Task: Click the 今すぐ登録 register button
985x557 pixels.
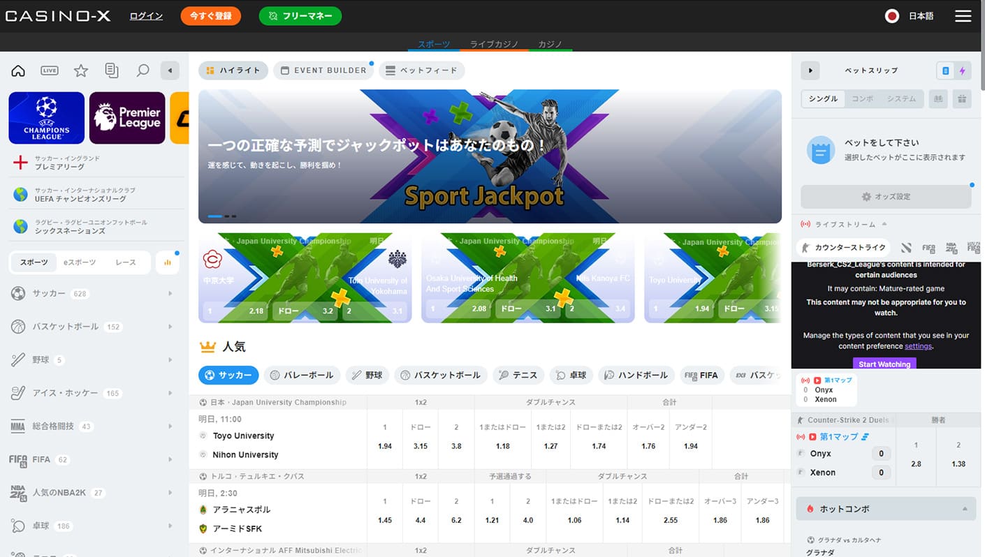Action: coord(210,16)
